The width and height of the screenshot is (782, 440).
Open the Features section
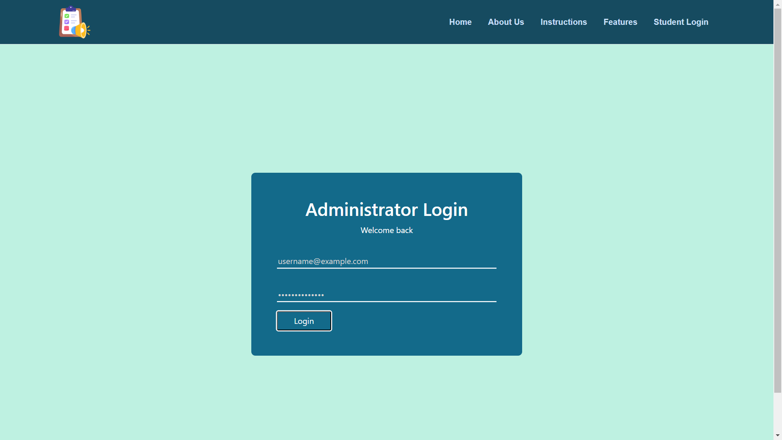(x=620, y=22)
